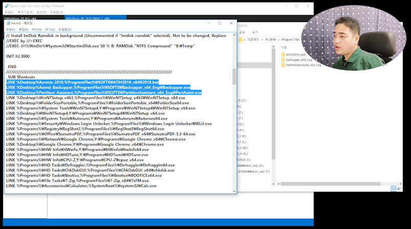Image resolution: width=411 pixels, height=229 pixels.
Task: Open Notepad 편집(E) menu
Action: click(x=24, y=30)
